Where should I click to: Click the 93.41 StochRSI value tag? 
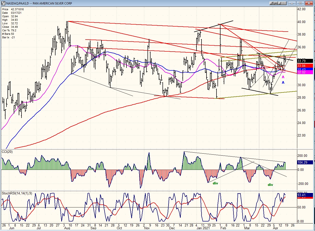pos(305,195)
